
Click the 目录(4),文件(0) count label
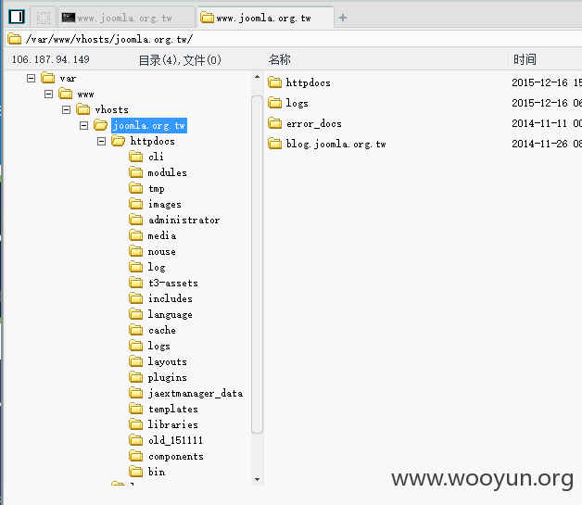click(x=180, y=59)
